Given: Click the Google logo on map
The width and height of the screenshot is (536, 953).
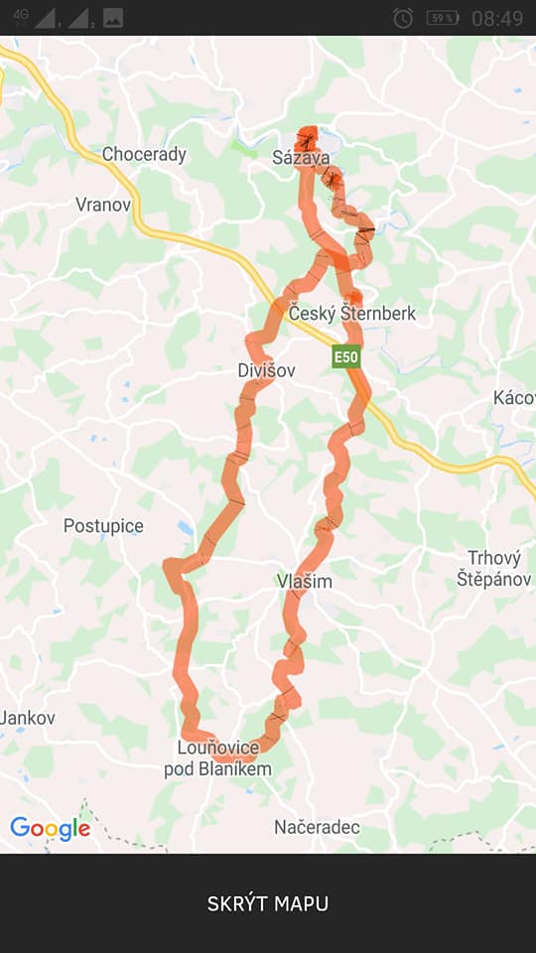Looking at the screenshot, I should point(51,829).
